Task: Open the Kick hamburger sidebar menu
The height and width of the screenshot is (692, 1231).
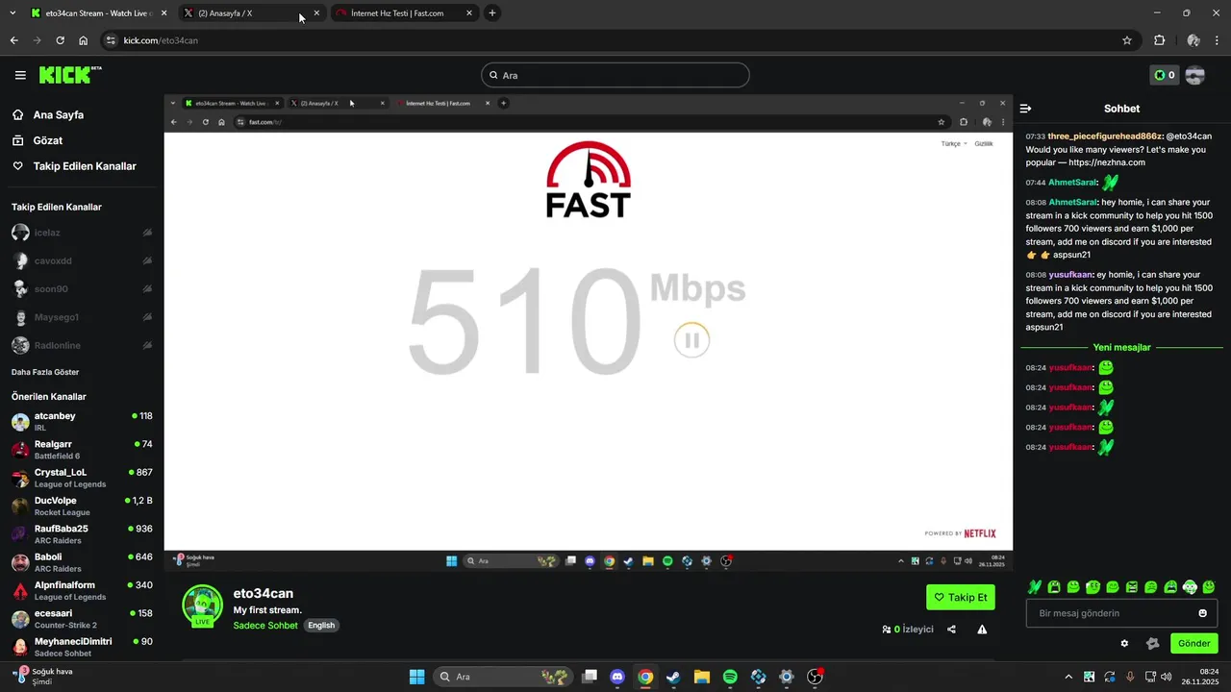Action: pyautogui.click(x=20, y=75)
